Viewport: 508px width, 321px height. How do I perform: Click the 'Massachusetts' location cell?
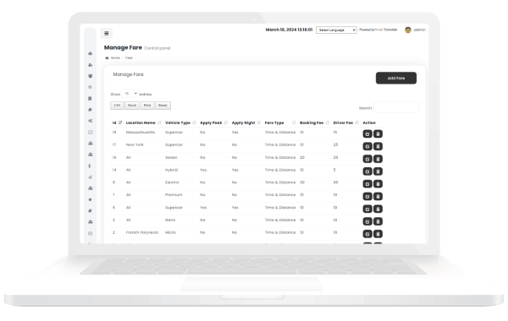[141, 133]
